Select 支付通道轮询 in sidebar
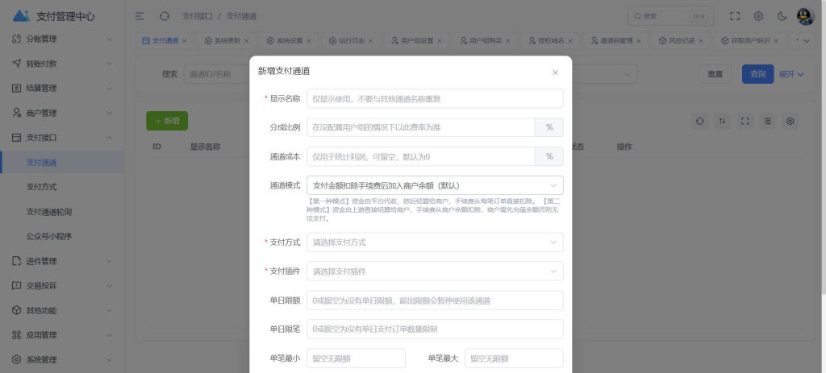Screen dimensions: 826x373 coord(62,212)
